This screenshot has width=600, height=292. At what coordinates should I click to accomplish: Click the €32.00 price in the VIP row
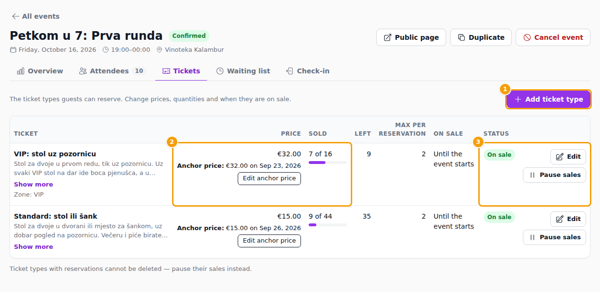289,154
